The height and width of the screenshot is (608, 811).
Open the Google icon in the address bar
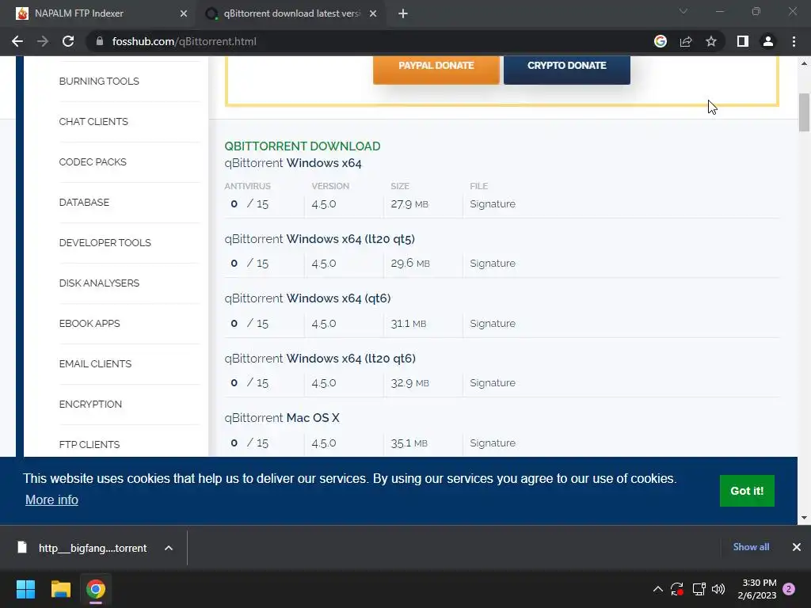[x=661, y=41]
